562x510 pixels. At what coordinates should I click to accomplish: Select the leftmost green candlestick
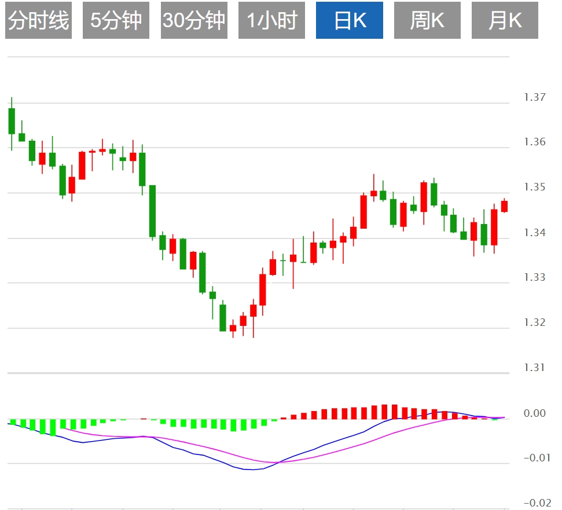12,121
